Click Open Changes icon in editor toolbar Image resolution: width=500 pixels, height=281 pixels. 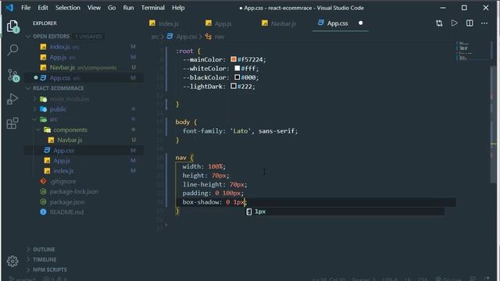(x=439, y=23)
